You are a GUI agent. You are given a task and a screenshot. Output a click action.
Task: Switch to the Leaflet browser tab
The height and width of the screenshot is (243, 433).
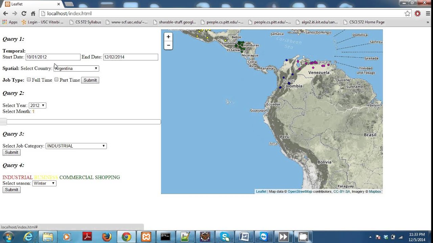(32, 4)
